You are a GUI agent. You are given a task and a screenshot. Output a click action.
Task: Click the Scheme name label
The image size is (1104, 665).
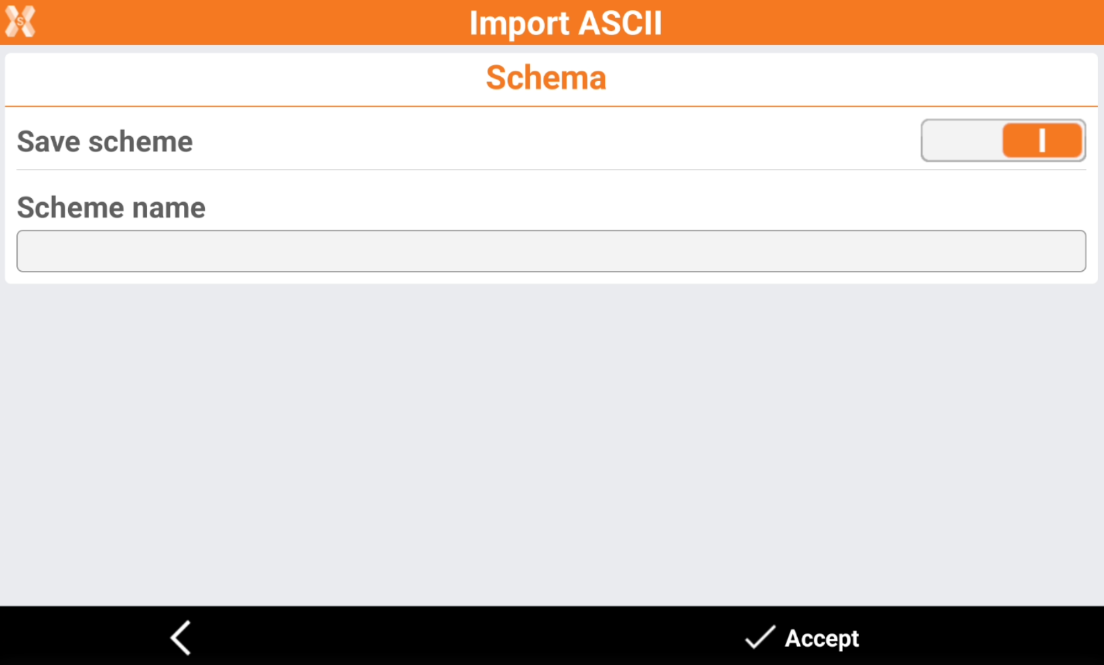[111, 208]
